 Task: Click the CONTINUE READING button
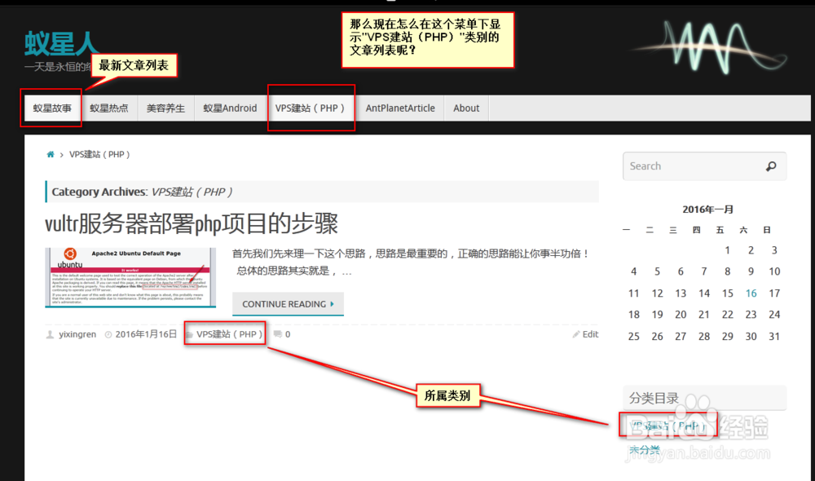coord(288,303)
